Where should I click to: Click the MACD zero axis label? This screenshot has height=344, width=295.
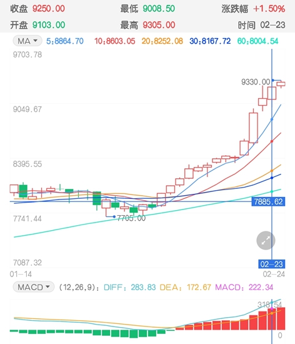(x=280, y=335)
